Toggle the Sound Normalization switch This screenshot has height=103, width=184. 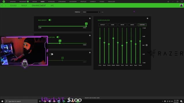58,37
